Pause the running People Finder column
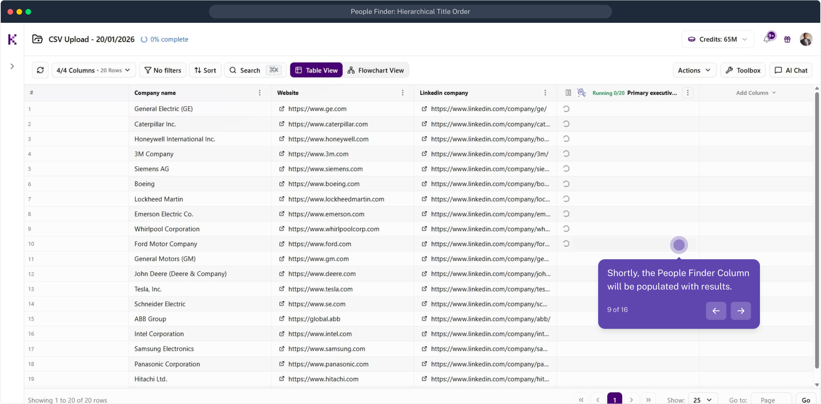Image resolution: width=821 pixels, height=404 pixels. tap(568, 93)
